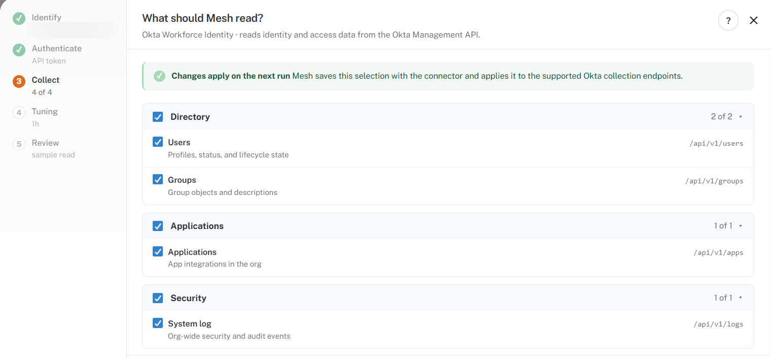Collapse the Directory section arrow
This screenshot has width=771, height=358.
[741, 117]
